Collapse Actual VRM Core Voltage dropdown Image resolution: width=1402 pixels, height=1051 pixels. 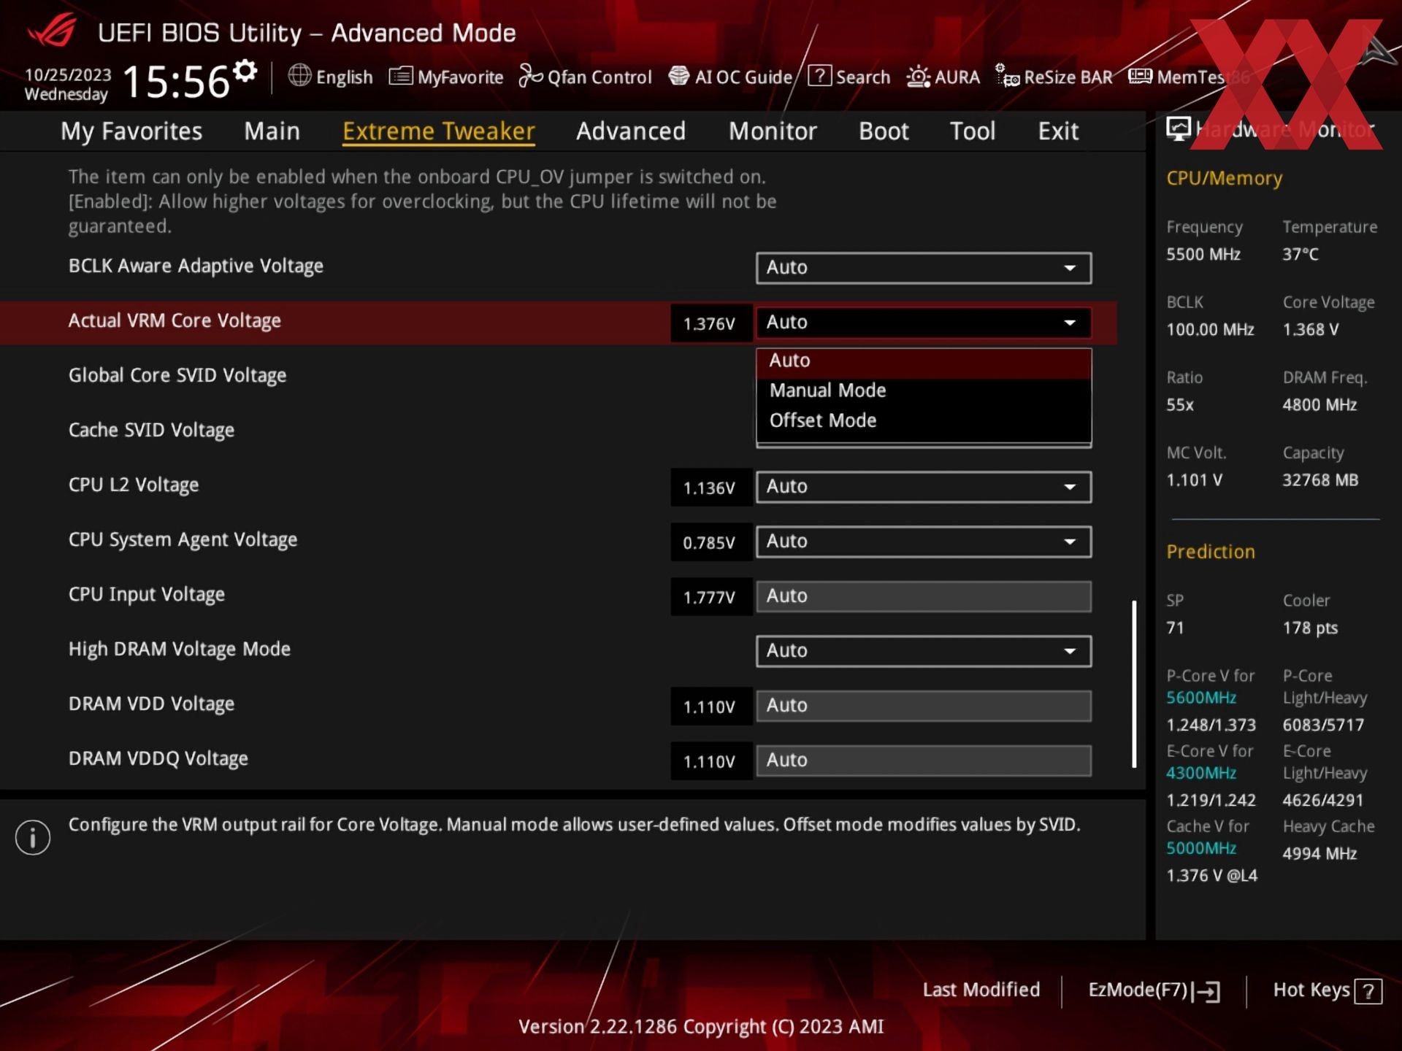click(924, 323)
